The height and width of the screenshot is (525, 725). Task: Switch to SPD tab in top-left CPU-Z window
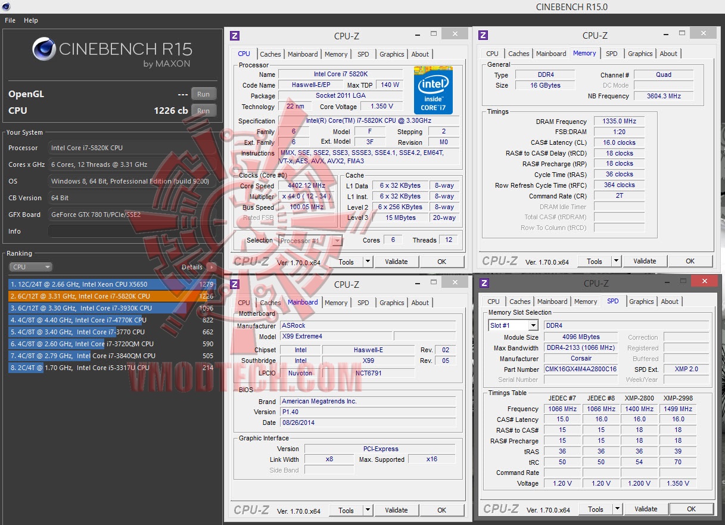point(363,54)
